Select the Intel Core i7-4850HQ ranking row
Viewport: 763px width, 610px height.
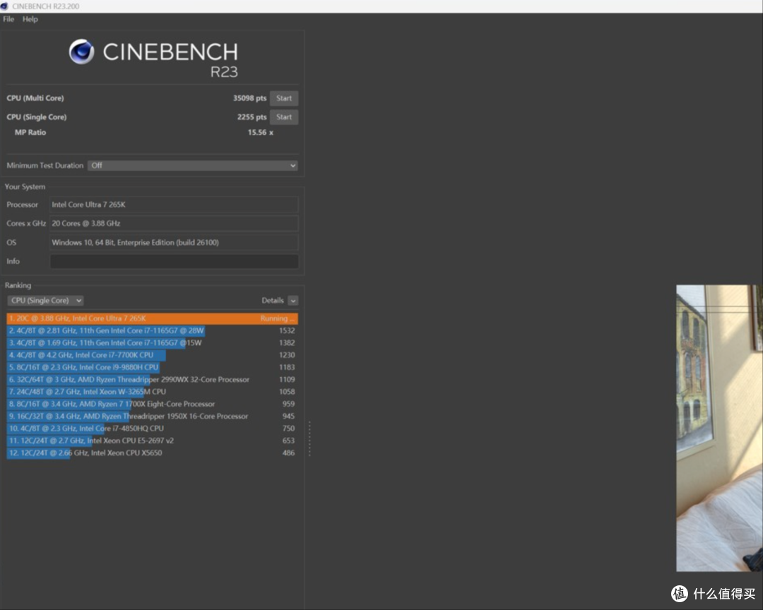point(153,429)
